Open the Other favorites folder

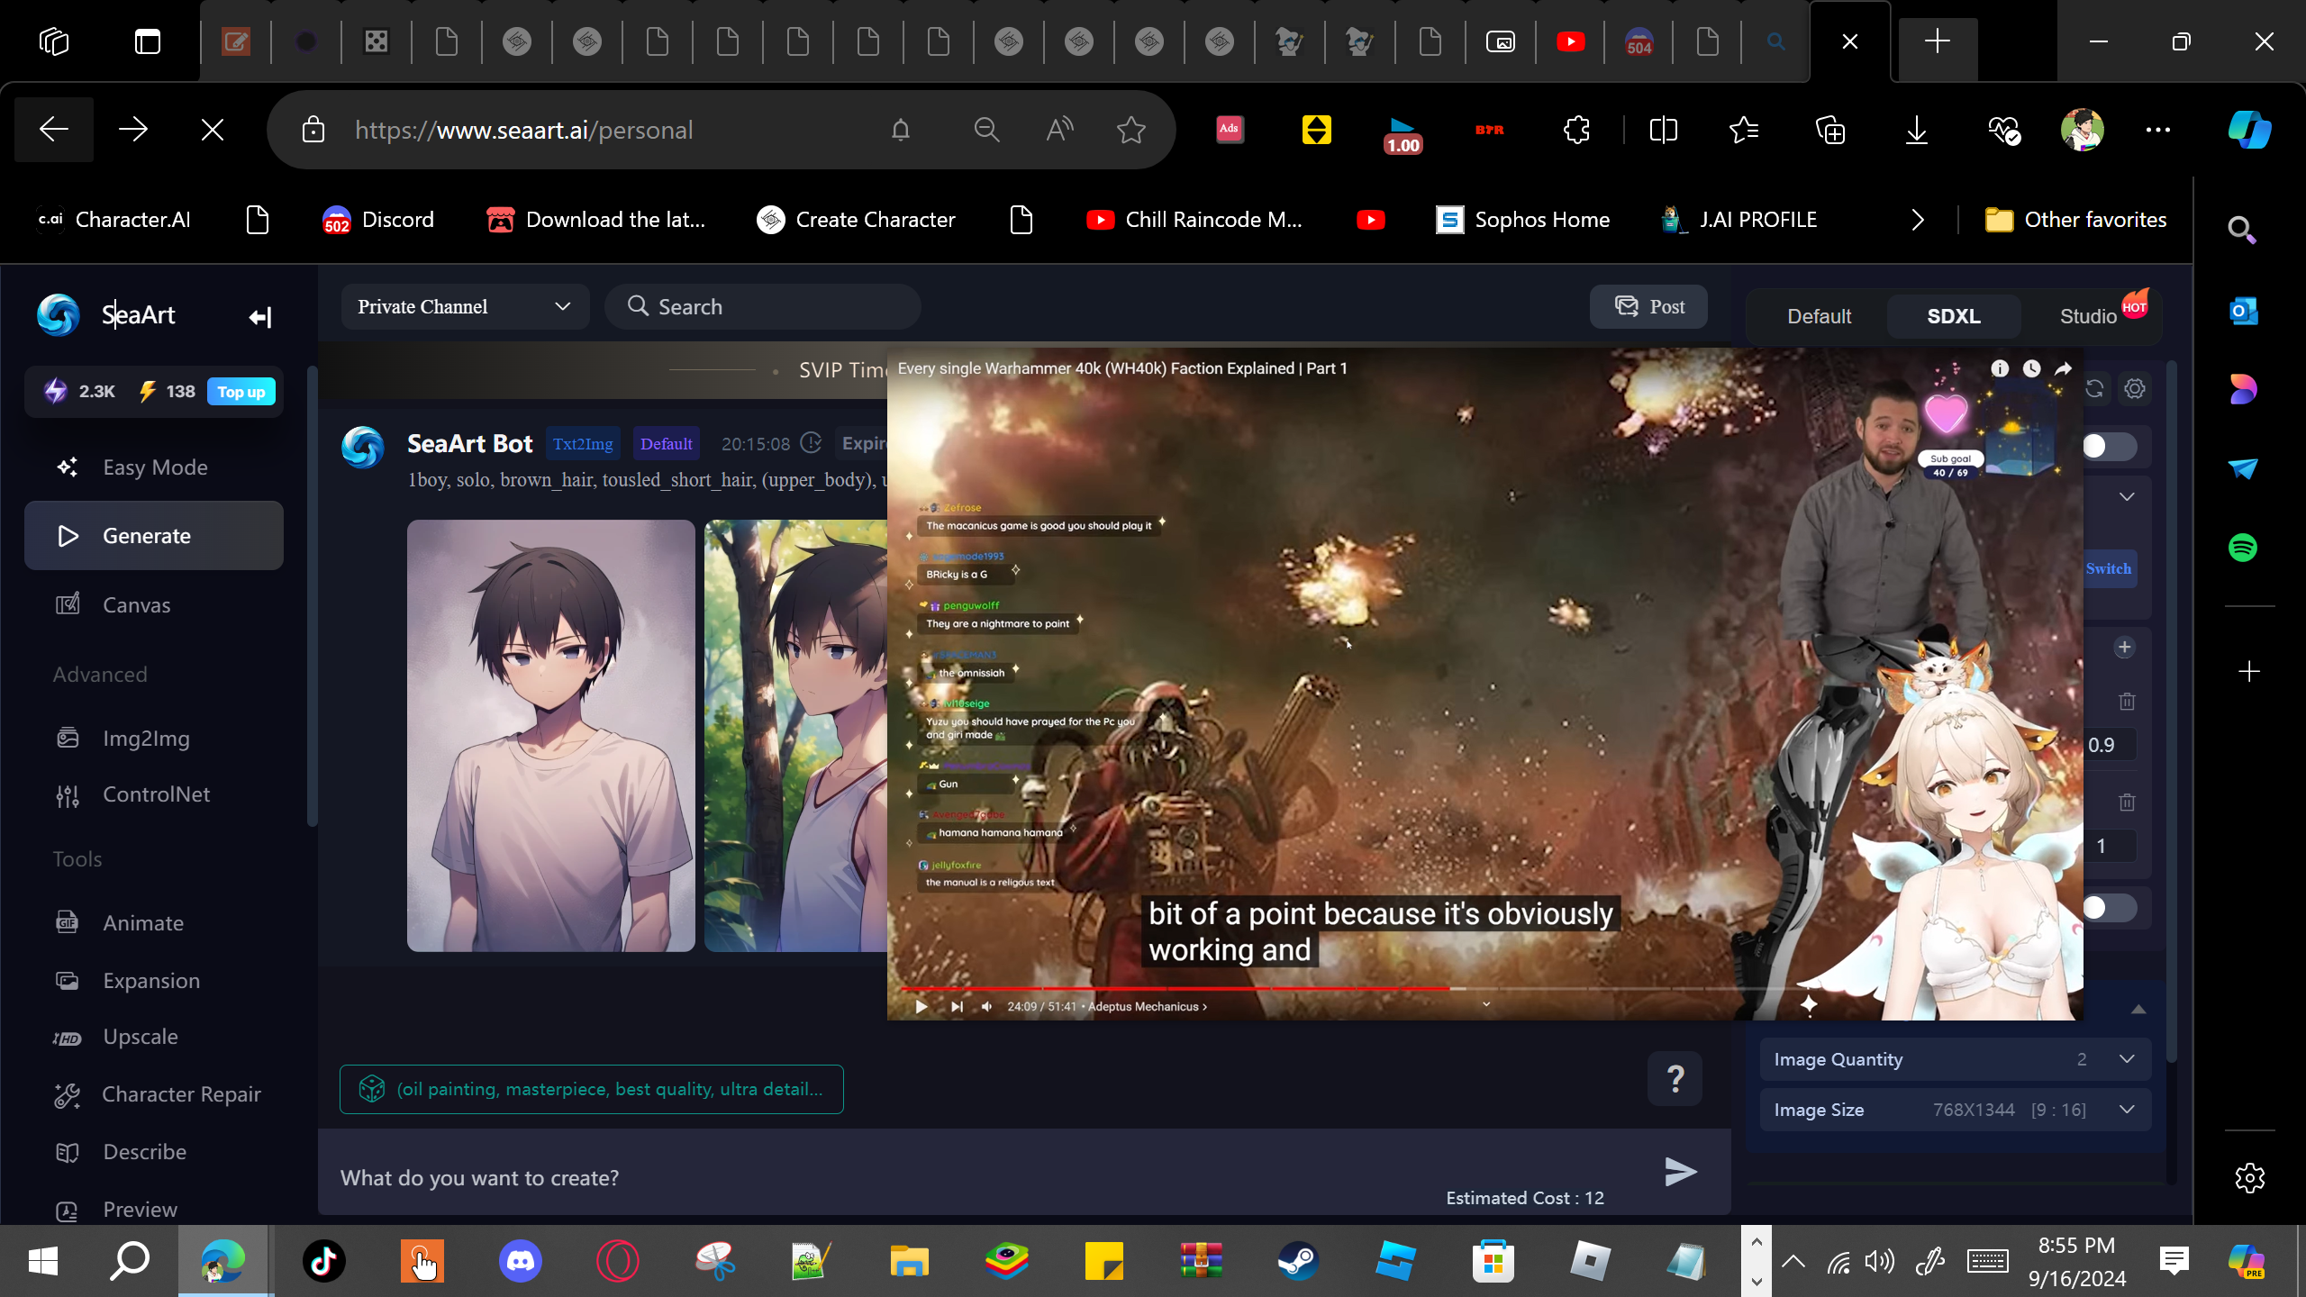[x=2076, y=220]
